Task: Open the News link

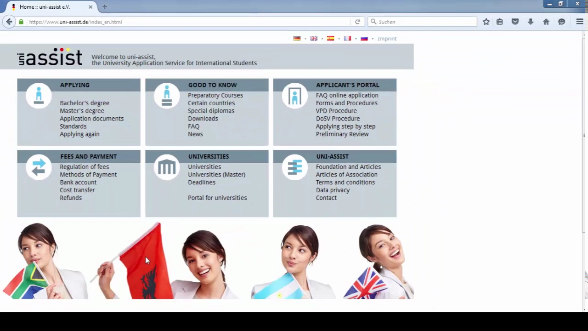Action: 195,134
